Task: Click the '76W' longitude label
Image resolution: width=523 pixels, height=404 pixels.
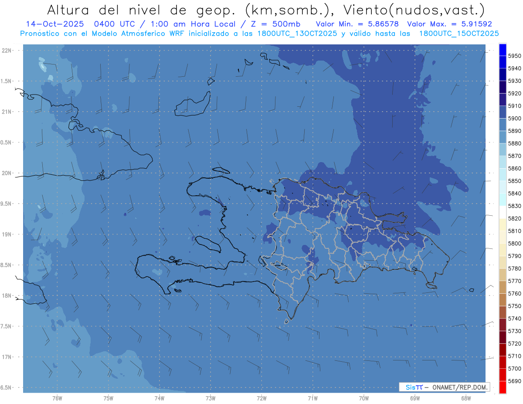Action: 57,398
